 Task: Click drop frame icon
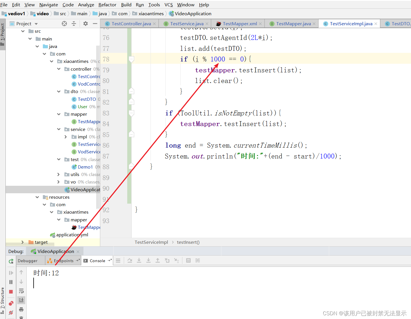pyautogui.click(x=167, y=260)
